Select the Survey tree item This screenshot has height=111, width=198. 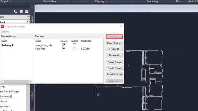coord(2,87)
